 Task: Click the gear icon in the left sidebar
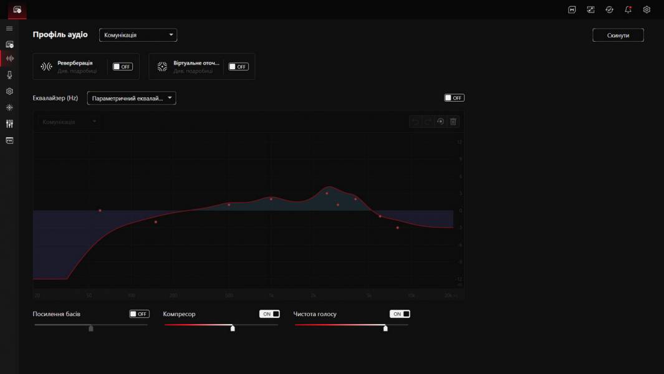(9, 91)
